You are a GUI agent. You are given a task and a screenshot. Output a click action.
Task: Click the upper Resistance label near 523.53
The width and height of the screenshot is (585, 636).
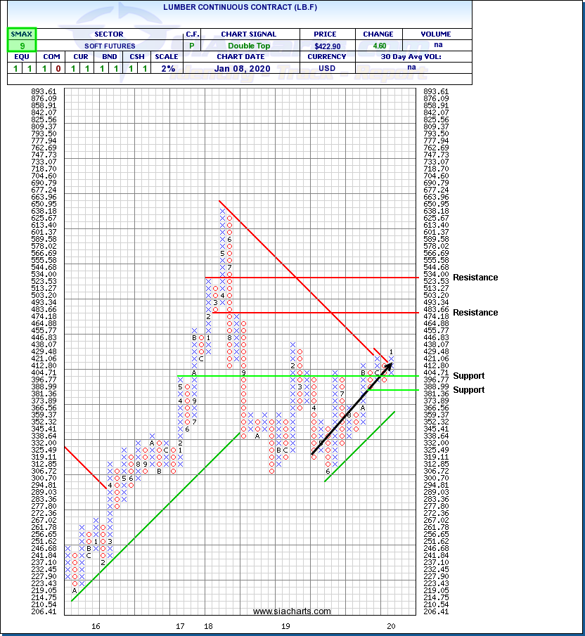pos(475,278)
